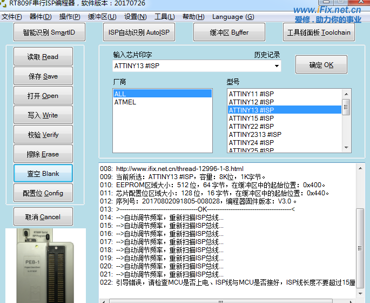This screenshot has height=303, width=370.
Task: Select ATTINY24 #ISP in model list
Action: 285,142
